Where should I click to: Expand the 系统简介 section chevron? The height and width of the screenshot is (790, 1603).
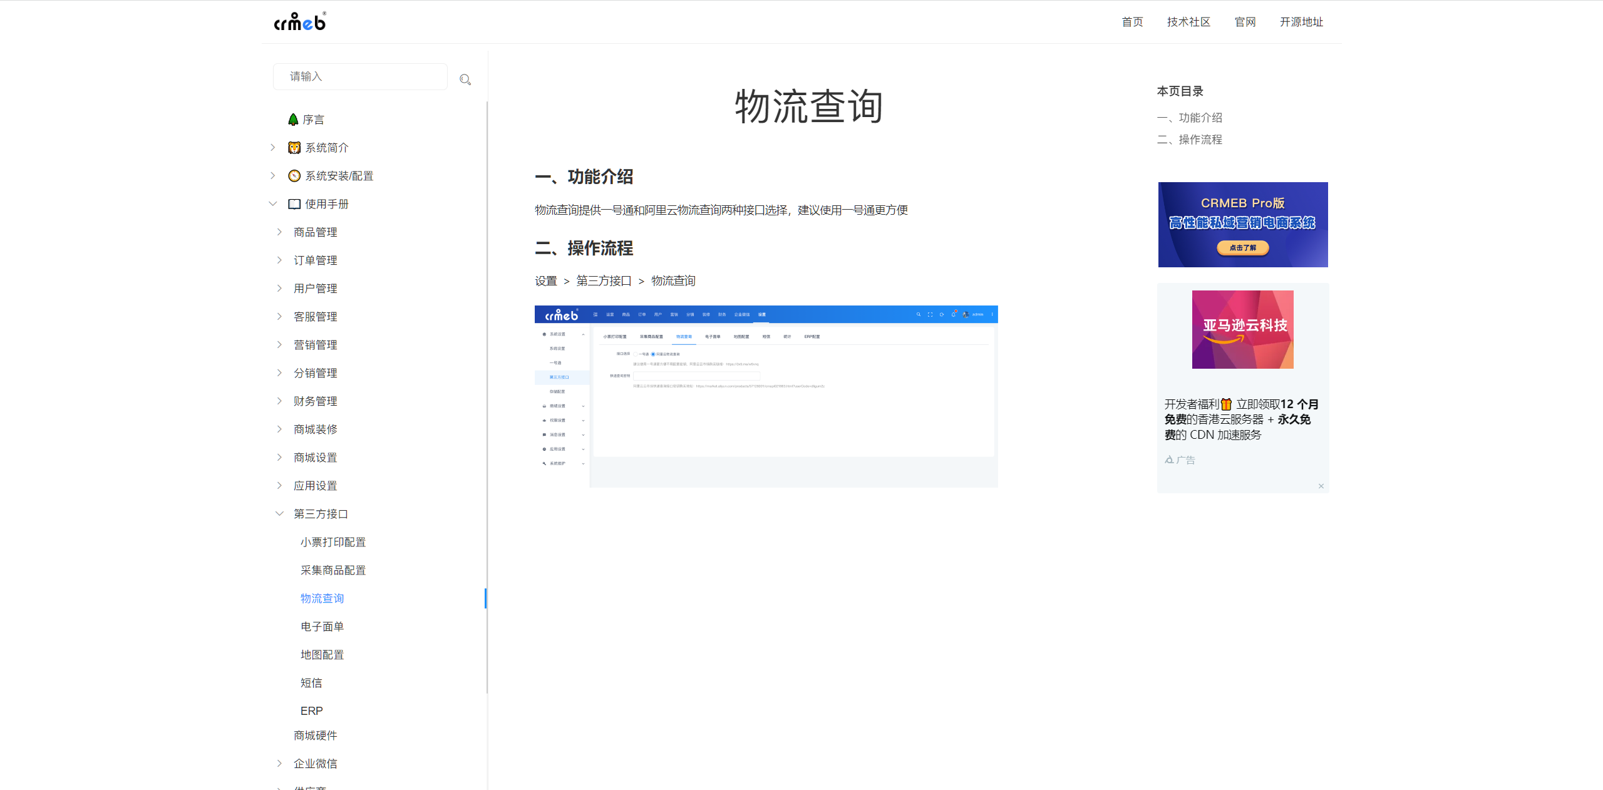click(x=273, y=148)
